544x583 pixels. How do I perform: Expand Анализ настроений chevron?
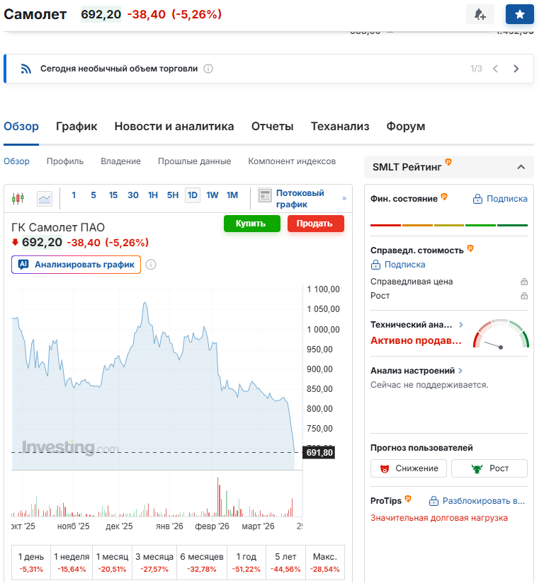point(460,370)
